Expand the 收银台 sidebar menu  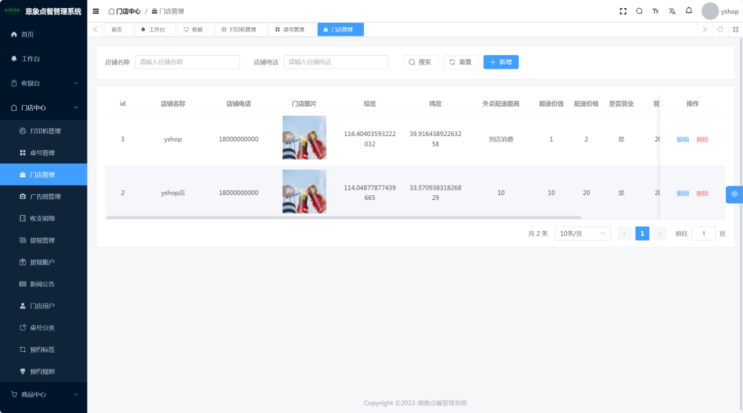pyautogui.click(x=43, y=83)
